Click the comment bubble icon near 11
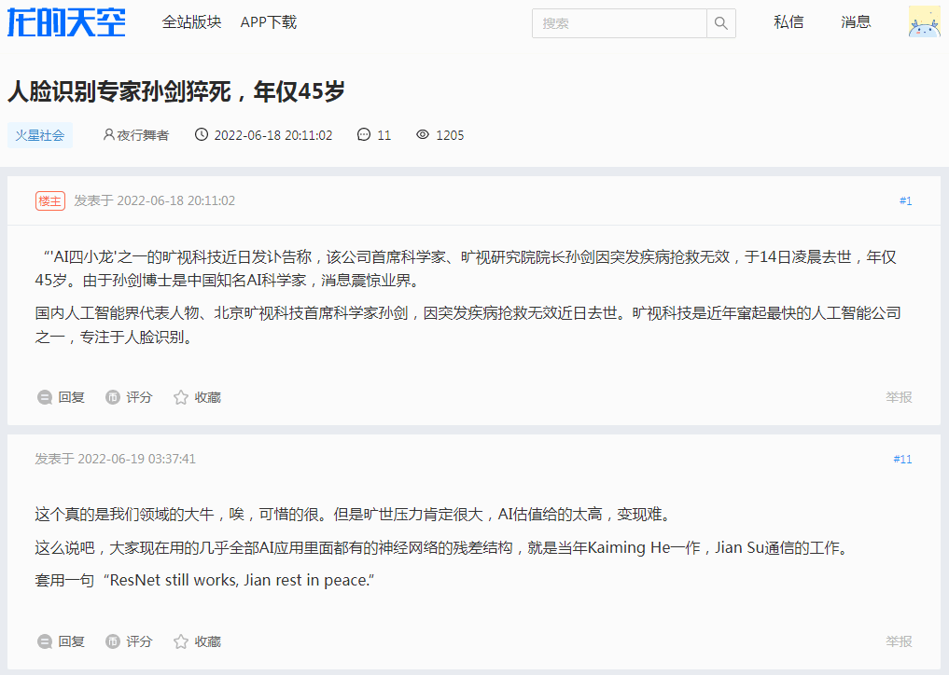The width and height of the screenshot is (949, 675). [x=364, y=134]
